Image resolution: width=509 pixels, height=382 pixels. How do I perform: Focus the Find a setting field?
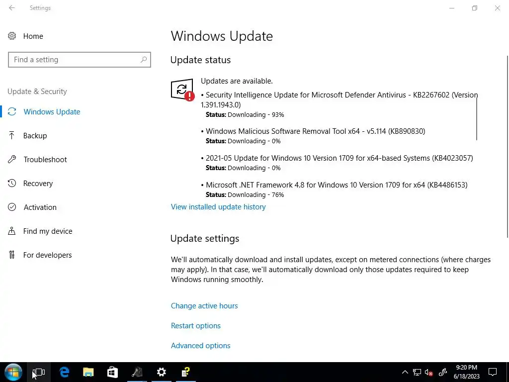coord(80,60)
